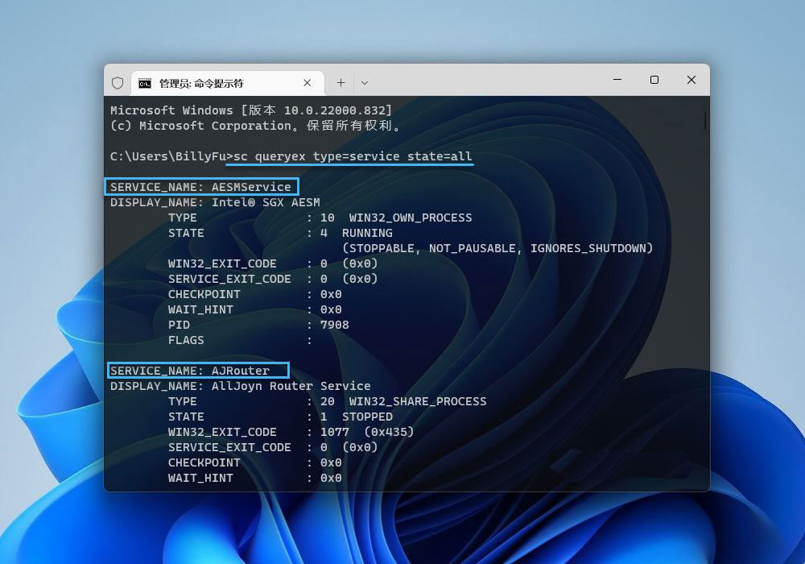
Task: Click the STOPPED state text
Action: (x=367, y=417)
